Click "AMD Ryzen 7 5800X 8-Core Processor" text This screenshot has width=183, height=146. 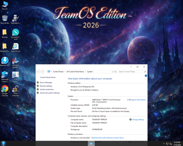click(x=106, y=100)
